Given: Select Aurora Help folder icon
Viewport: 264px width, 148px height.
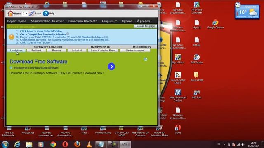Looking at the screenshot, I should tap(197, 76).
